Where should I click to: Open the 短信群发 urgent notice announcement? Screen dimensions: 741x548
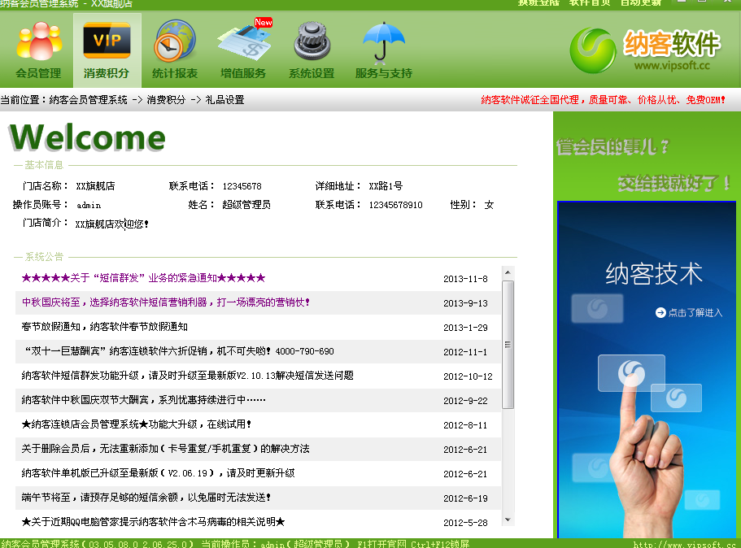tap(144, 278)
